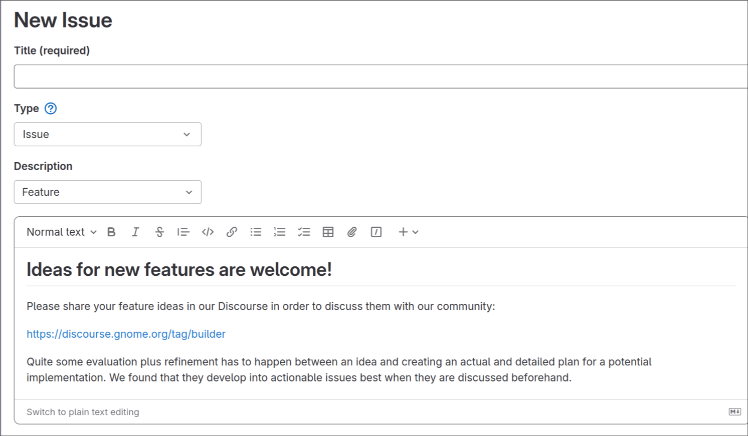748x436 pixels.
Task: Apply bold formatting in editor toolbar
Action: [111, 232]
